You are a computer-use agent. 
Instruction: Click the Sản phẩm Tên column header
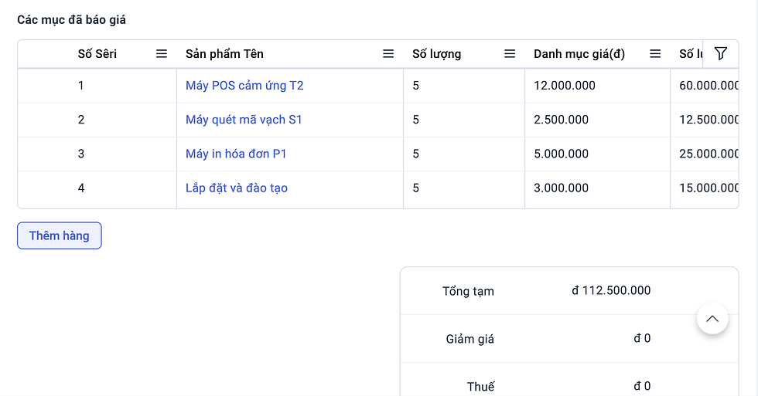click(224, 53)
